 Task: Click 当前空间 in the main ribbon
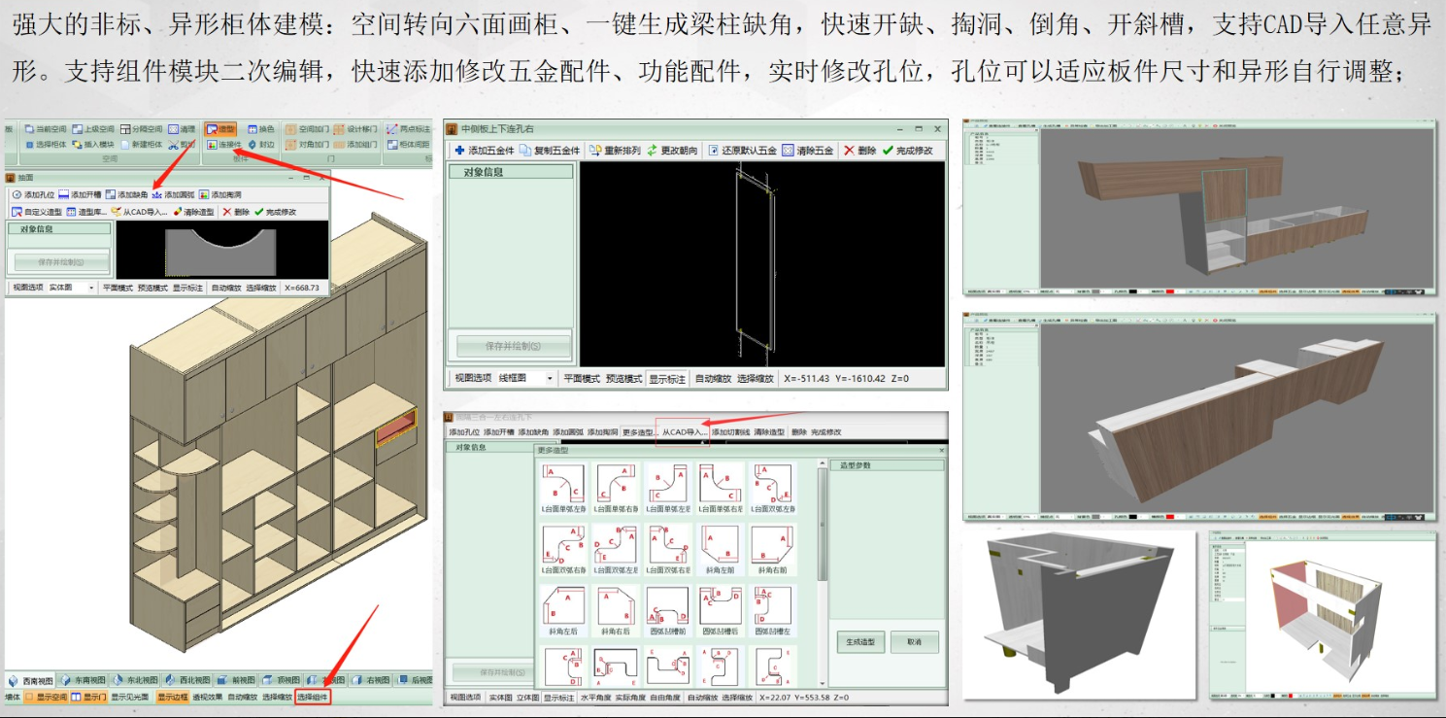coord(46,129)
